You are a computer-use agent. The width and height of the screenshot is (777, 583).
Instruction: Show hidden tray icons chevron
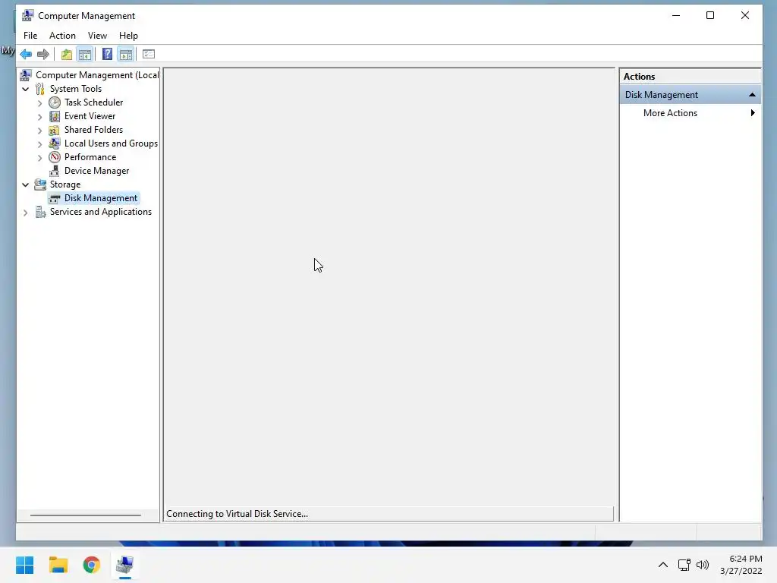click(663, 565)
